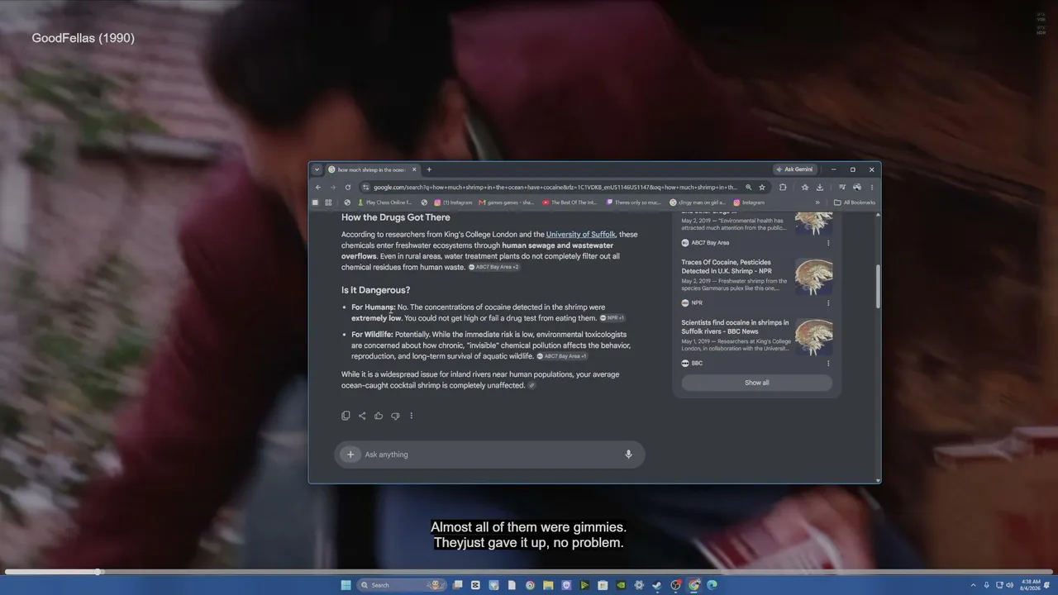Open the 'ABC7 Bay Area +2' source chip
Screen dimensions: 1058x595
click(x=494, y=267)
